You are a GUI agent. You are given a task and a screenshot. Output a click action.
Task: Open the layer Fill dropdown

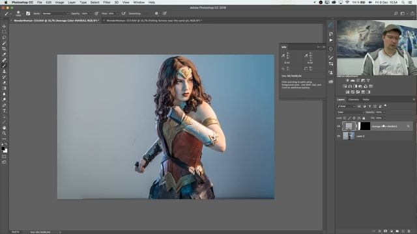click(x=384, y=118)
